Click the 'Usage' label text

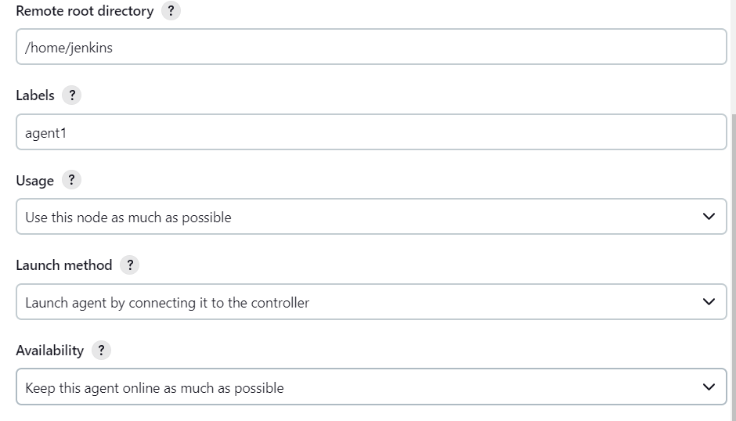(35, 181)
